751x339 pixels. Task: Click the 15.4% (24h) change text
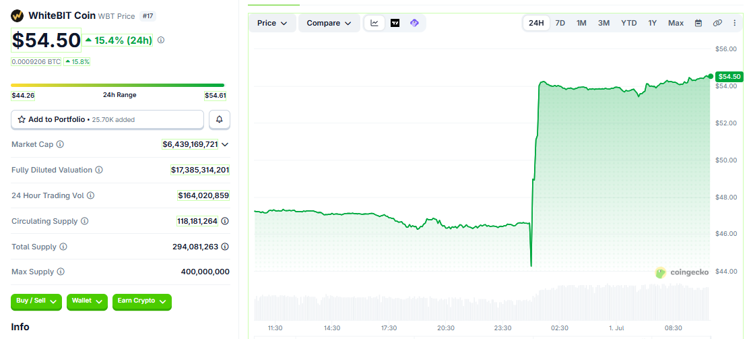[119, 40]
